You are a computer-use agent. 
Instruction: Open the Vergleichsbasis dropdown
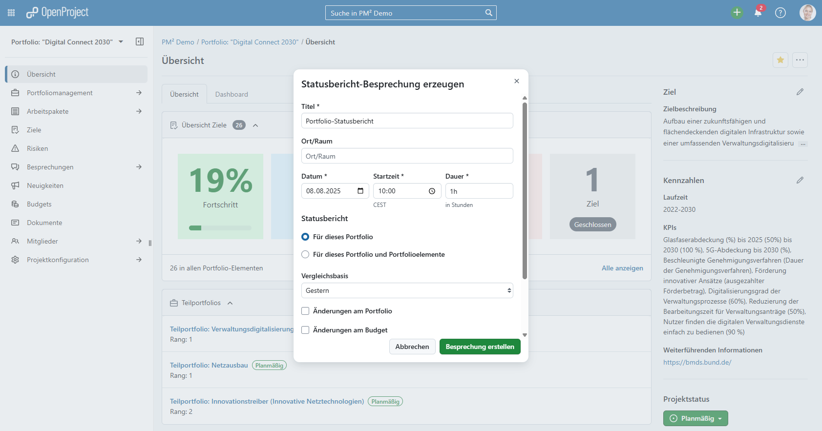[x=407, y=290]
